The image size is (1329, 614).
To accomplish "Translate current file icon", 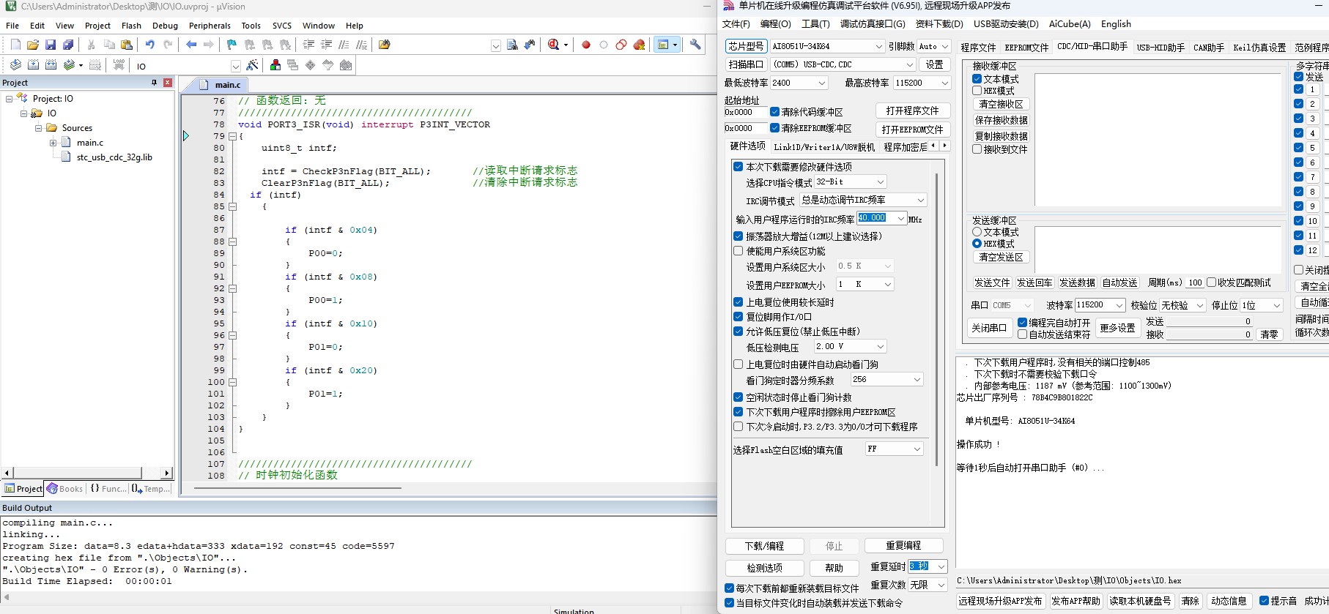I will (15, 65).
